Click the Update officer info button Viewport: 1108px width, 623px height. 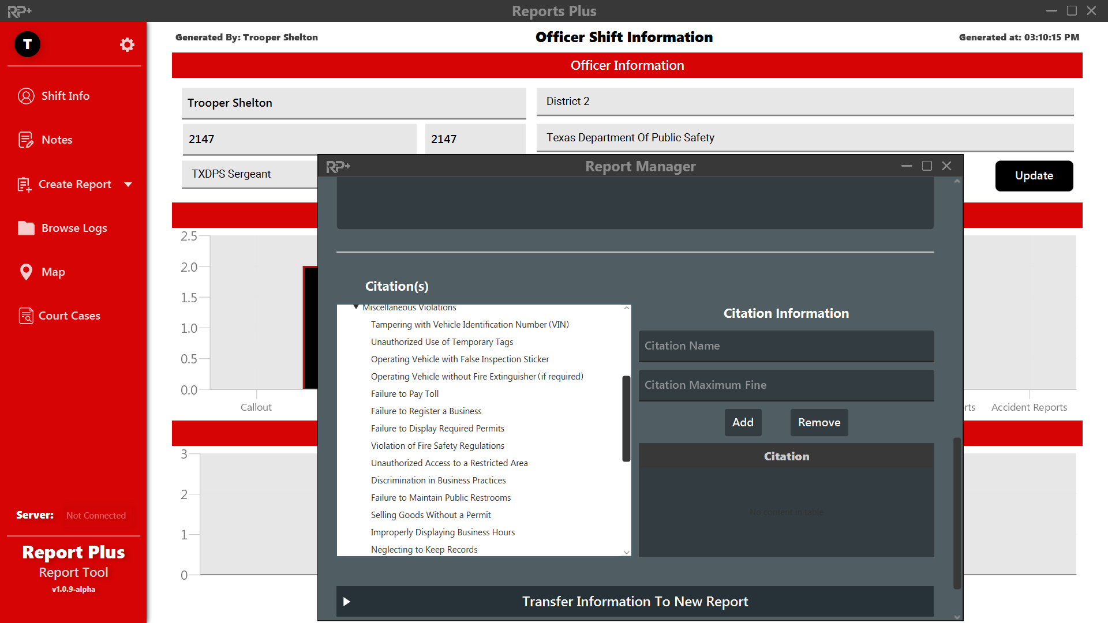click(1034, 176)
